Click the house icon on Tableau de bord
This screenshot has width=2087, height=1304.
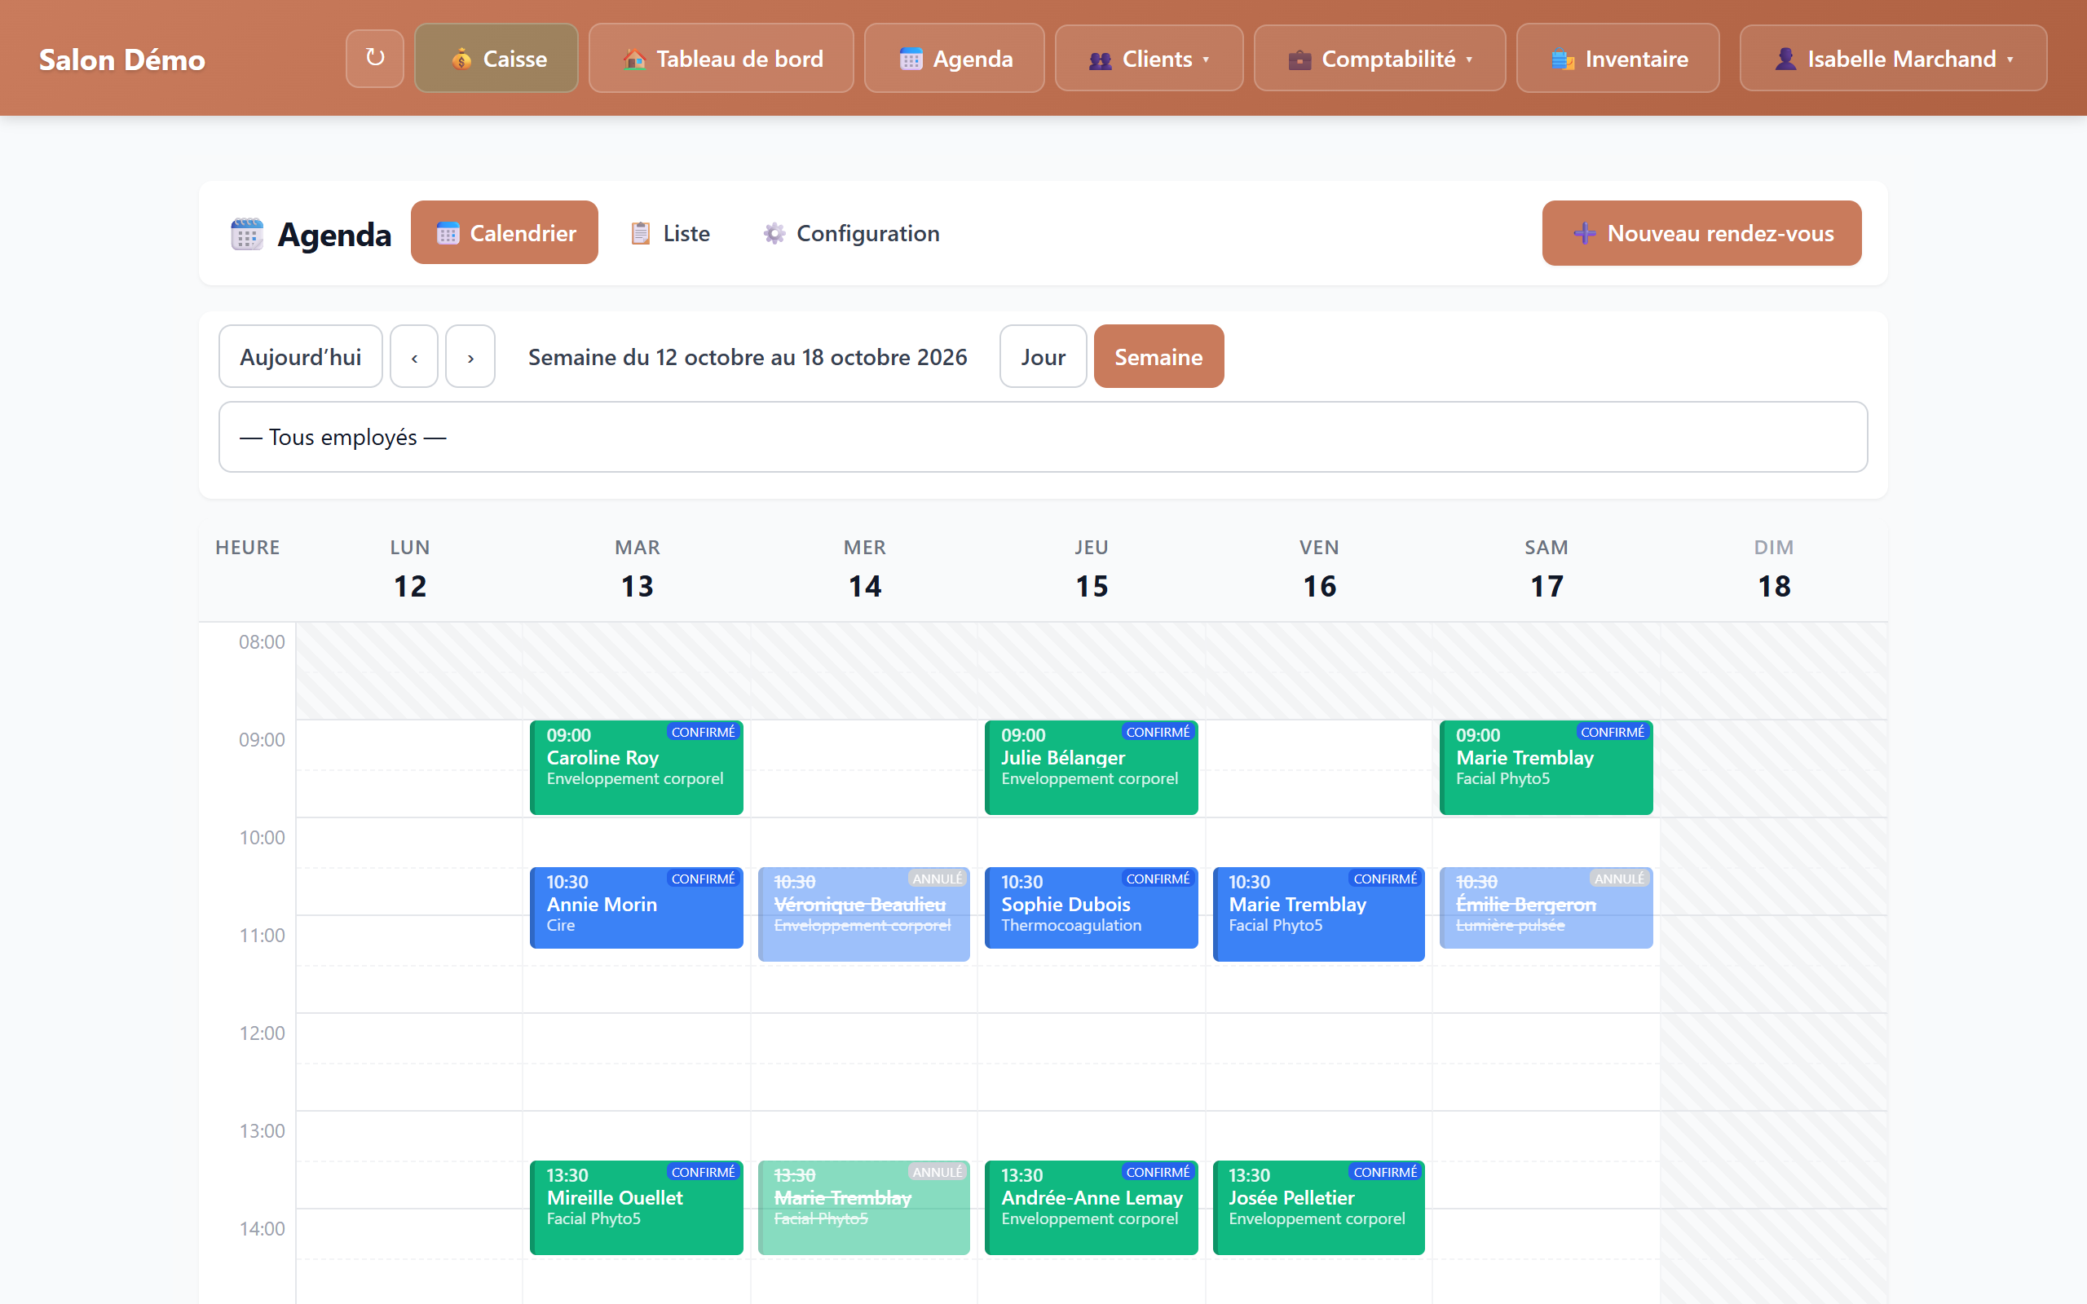click(x=634, y=59)
